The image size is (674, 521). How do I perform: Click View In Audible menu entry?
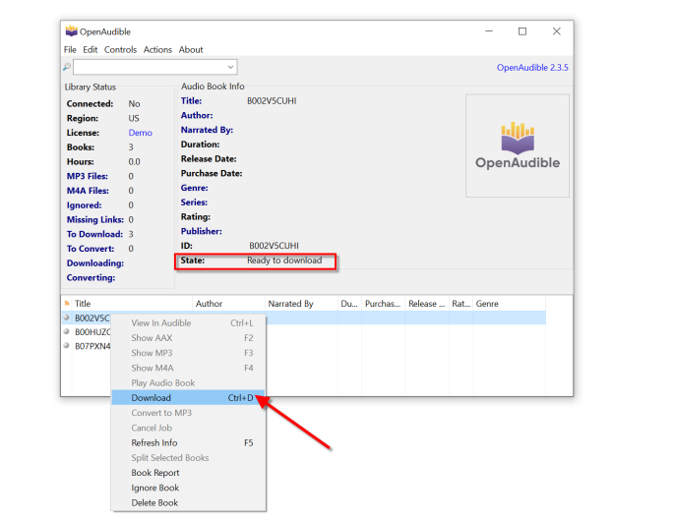pos(188,323)
